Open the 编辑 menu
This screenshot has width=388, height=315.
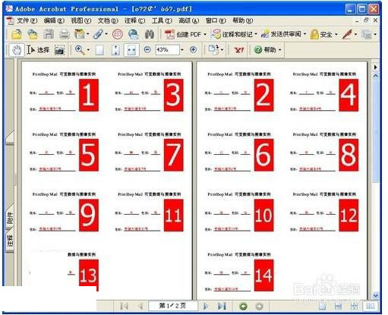click(54, 20)
